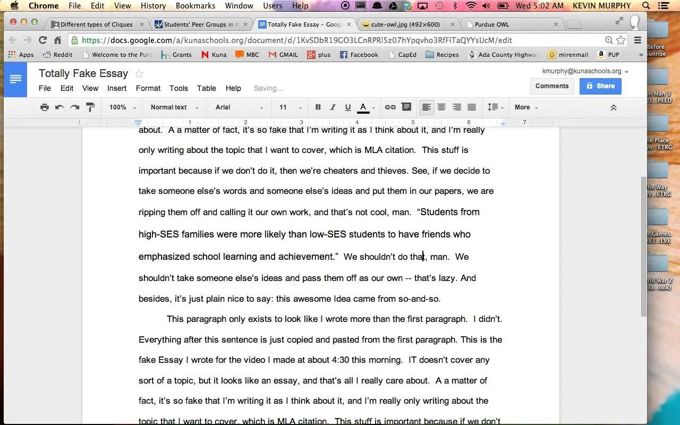
Task: Show more bookmarks with the double arrow
Action: (x=641, y=55)
